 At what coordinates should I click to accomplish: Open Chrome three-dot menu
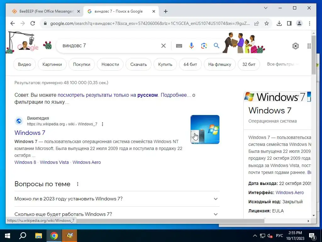tap(309, 23)
